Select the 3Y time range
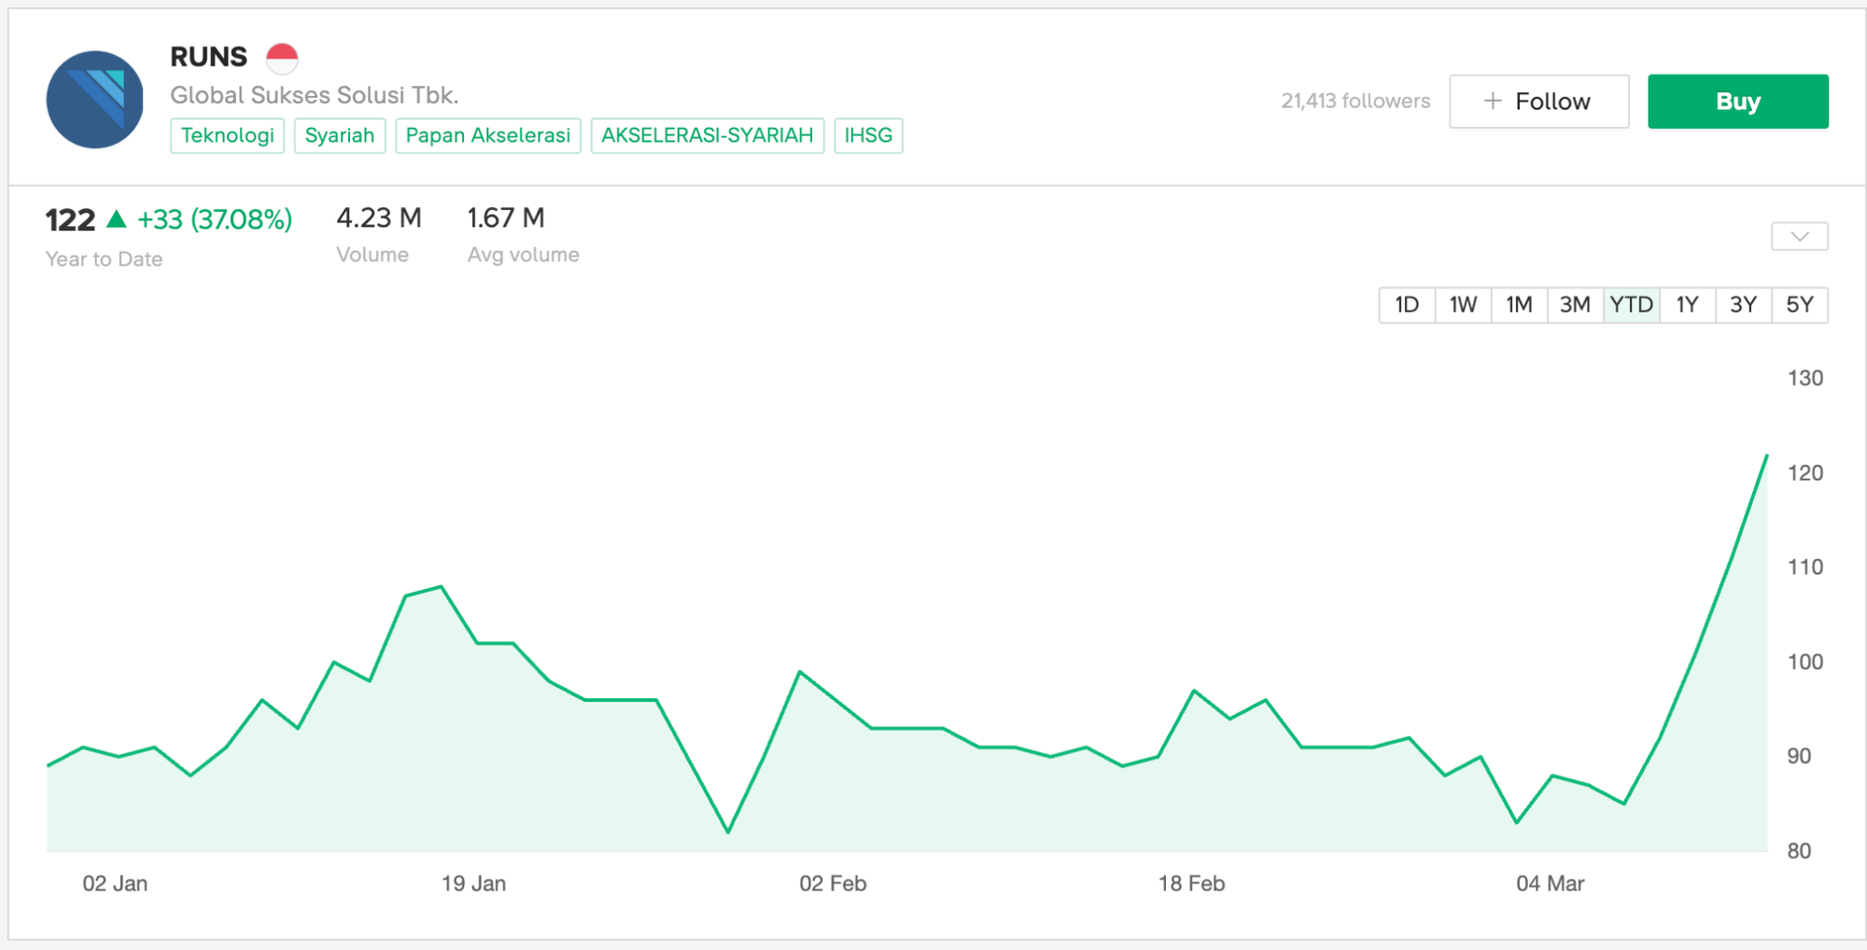Viewport: 1867px width, 950px height. (x=1743, y=305)
